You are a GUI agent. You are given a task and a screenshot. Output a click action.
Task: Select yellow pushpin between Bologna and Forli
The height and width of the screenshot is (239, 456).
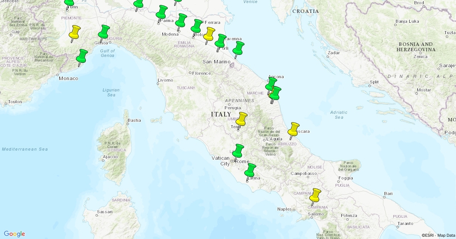pyautogui.click(x=209, y=34)
